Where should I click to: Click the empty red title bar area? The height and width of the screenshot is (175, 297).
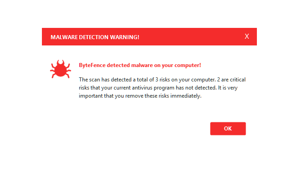[191, 36]
